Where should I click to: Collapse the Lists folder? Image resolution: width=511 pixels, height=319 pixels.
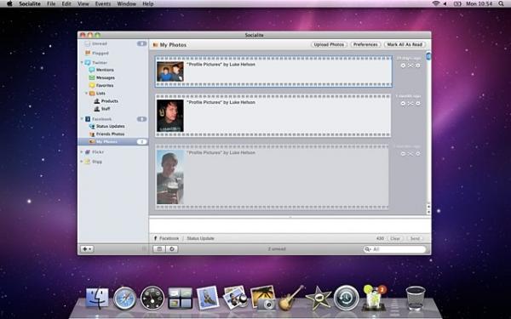86,94
